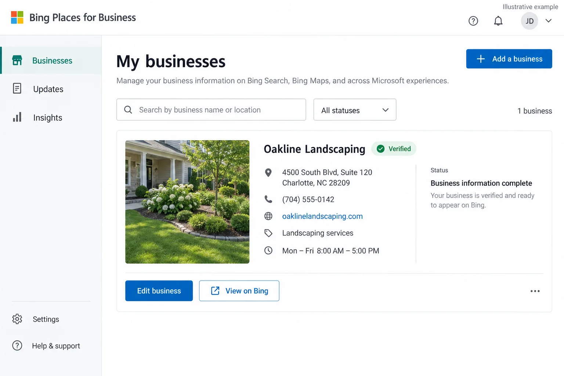This screenshot has height=376, width=564.
Task: Click the Microsoft logo icon
Action: click(17, 17)
